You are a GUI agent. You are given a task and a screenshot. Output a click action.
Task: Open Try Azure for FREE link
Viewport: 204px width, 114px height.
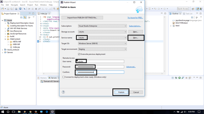click(135, 17)
